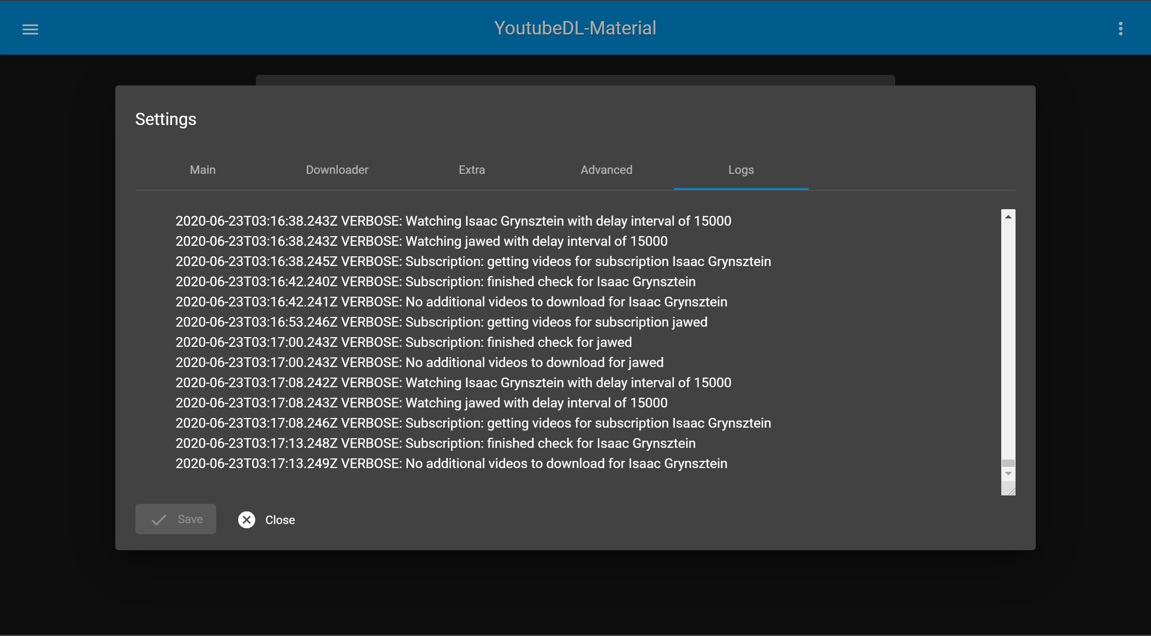
Task: Click the Settings dialog heading
Action: pos(165,119)
